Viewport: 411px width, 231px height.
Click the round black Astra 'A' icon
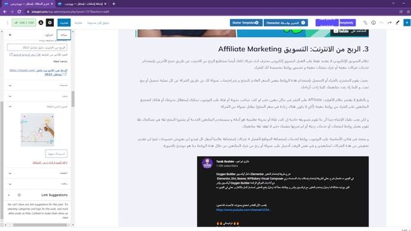tap(41, 23)
